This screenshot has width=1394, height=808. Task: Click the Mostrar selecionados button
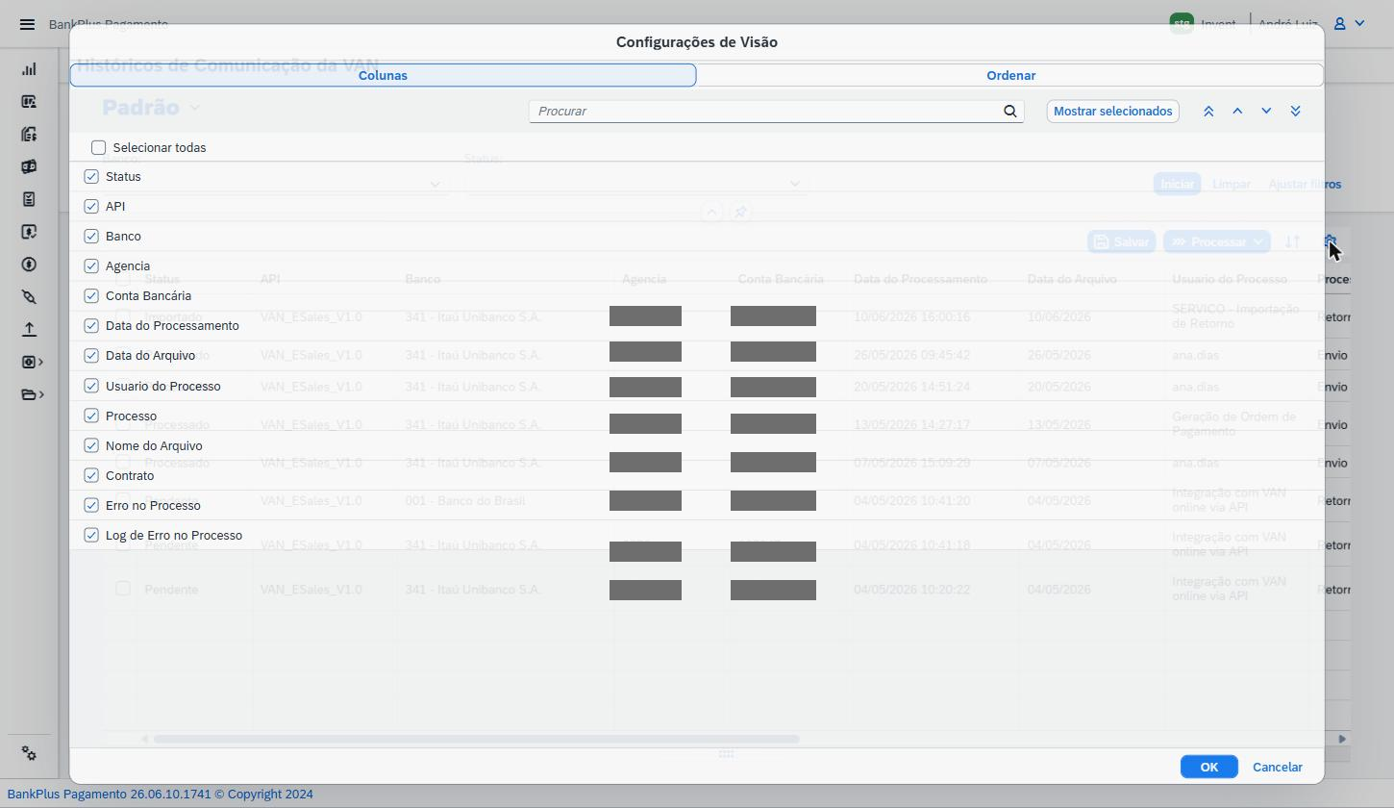pyautogui.click(x=1112, y=112)
